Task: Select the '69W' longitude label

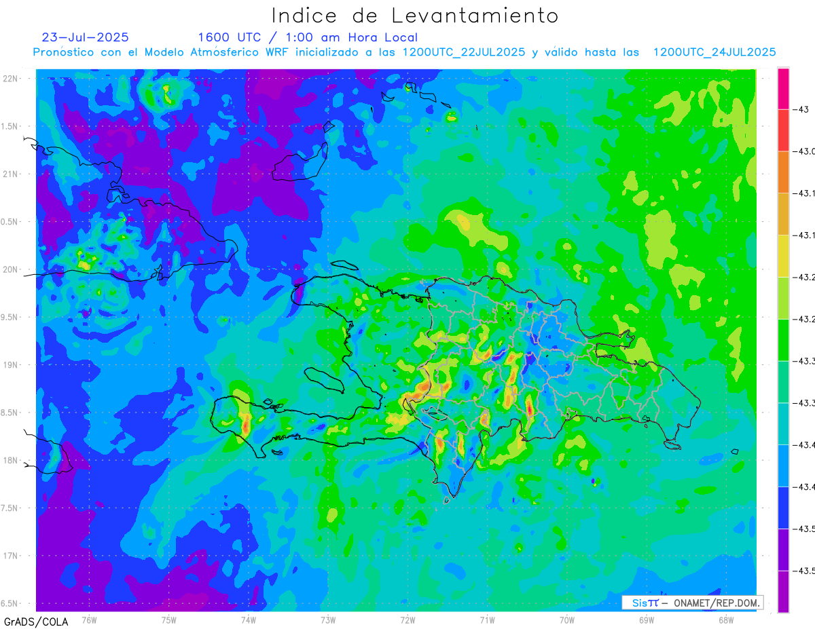Action: [647, 620]
